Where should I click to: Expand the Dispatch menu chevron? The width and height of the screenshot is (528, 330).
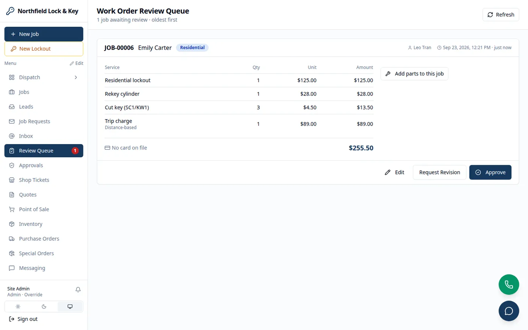pyautogui.click(x=76, y=77)
